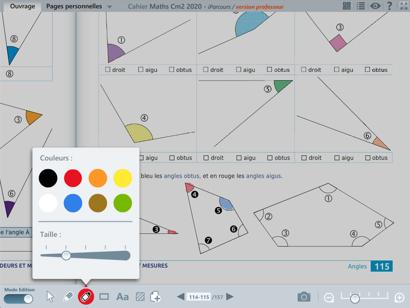Toggle the Mode Edition switch
Viewport: 410px width, 308px height.
[x=19, y=299]
